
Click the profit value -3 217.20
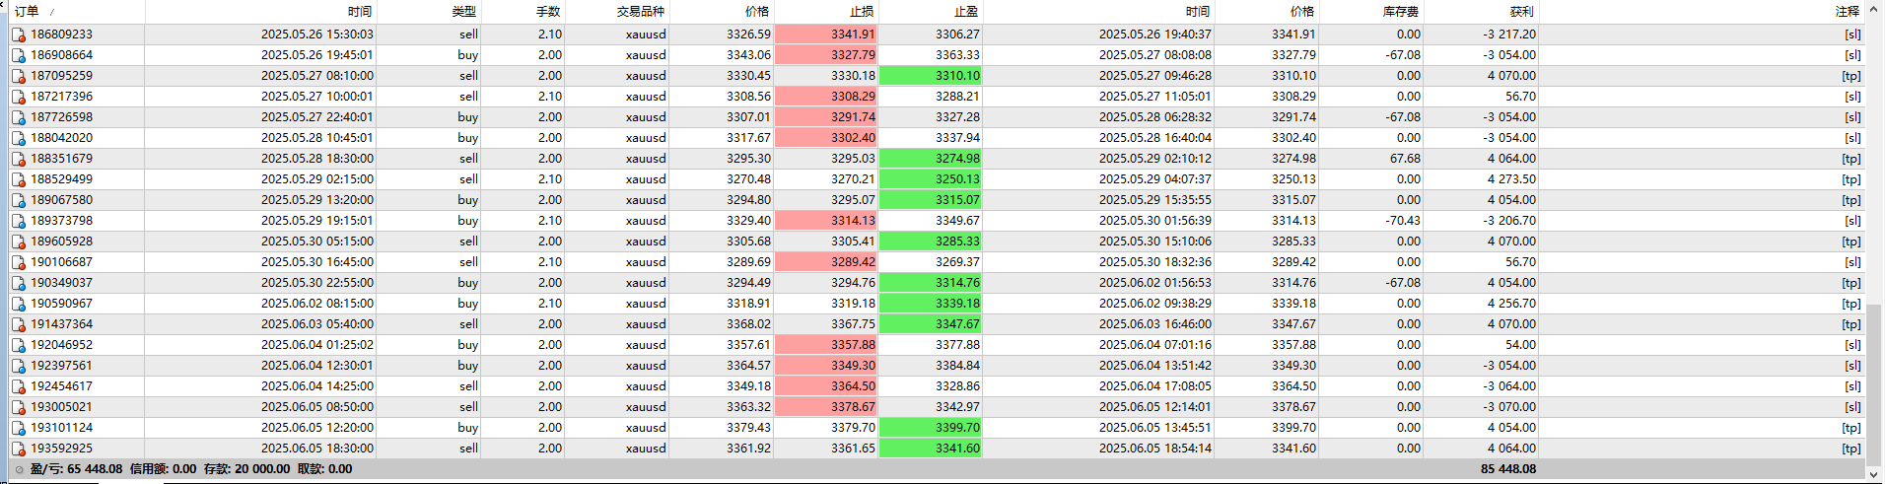pyautogui.click(x=1508, y=35)
